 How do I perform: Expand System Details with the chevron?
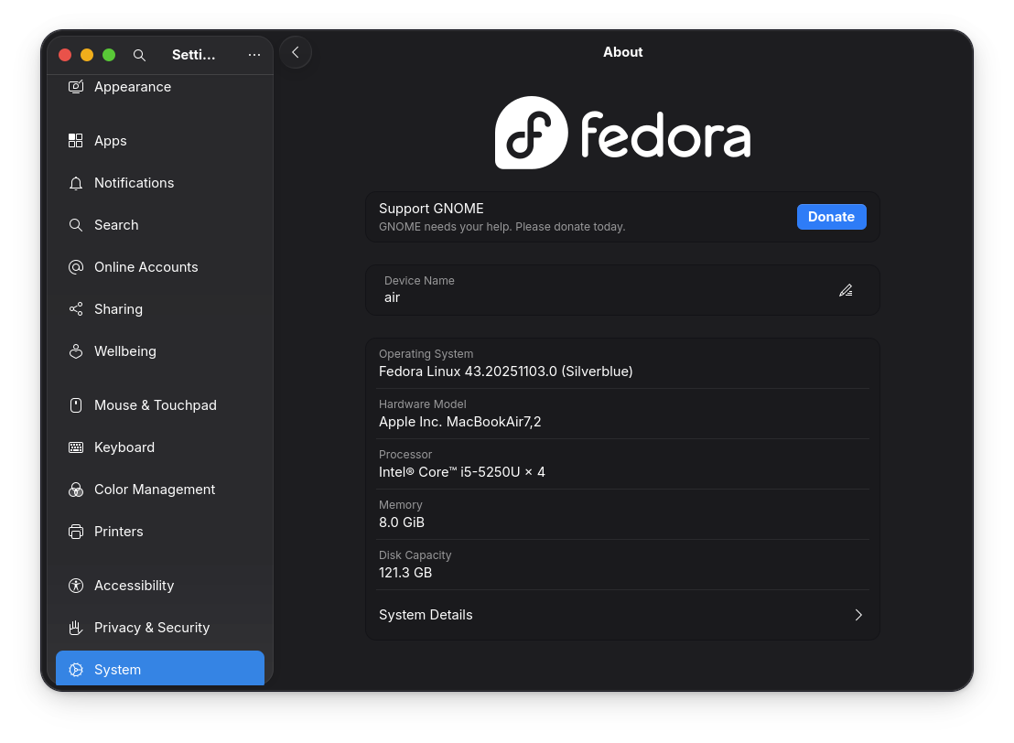858,615
